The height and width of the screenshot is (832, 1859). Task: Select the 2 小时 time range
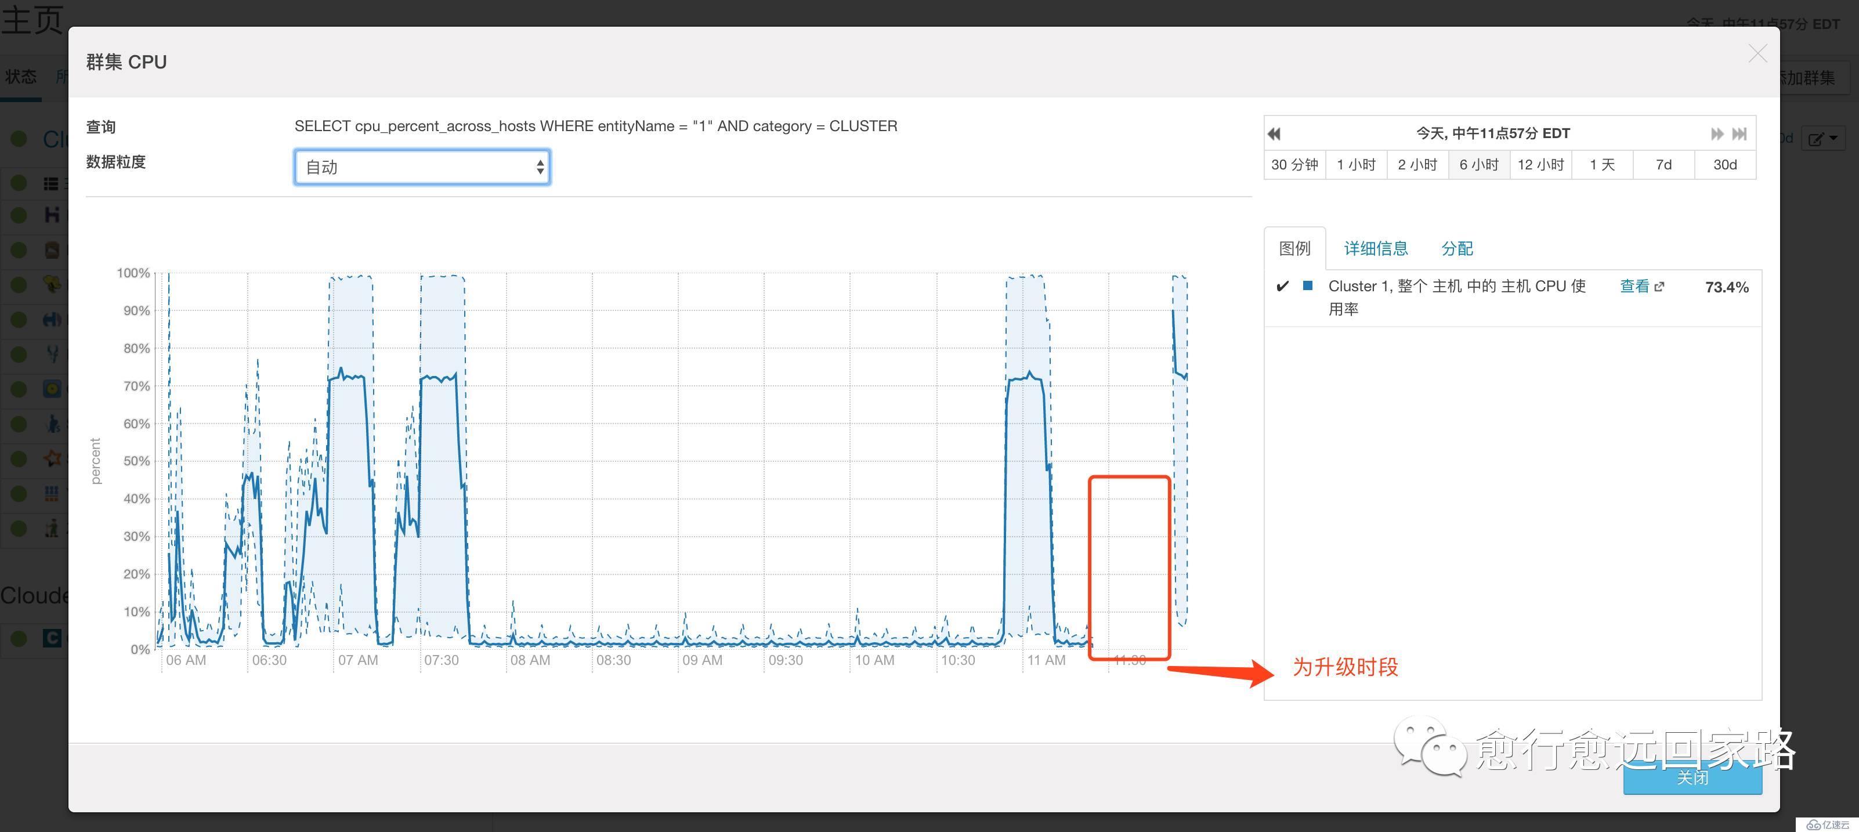(x=1417, y=165)
